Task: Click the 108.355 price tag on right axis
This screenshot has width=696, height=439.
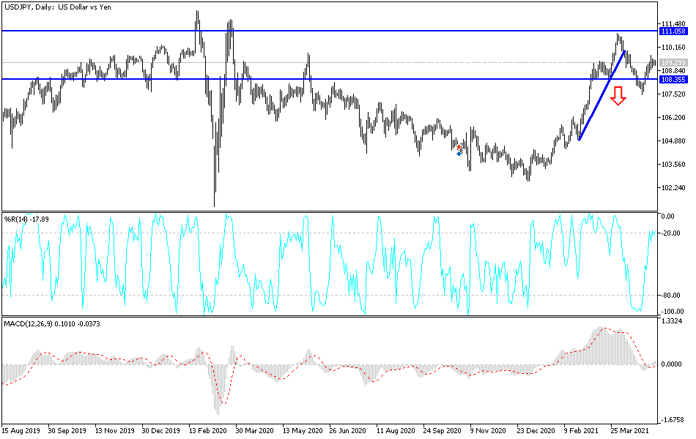Action: 673,80
